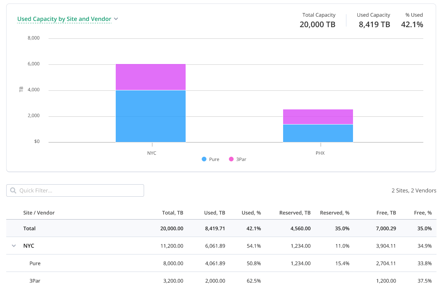The width and height of the screenshot is (440, 289).
Task: Click the chevron next to the chart title
Action: (116, 19)
